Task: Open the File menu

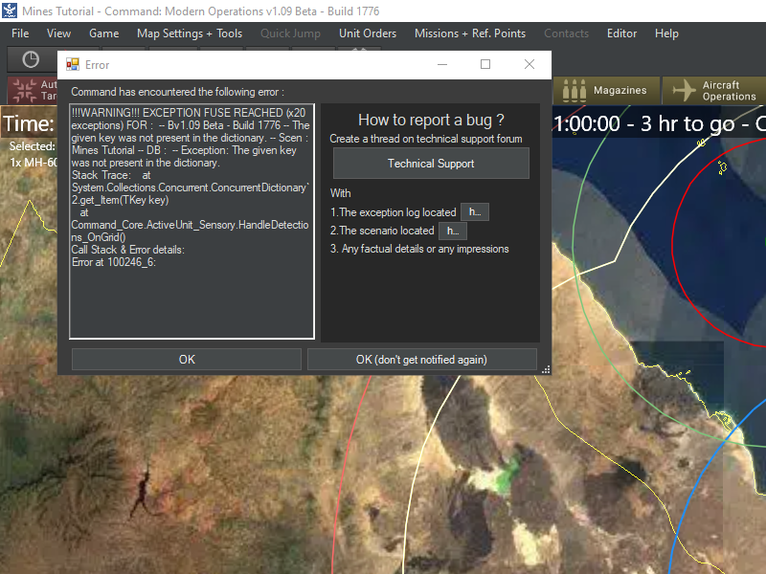Action: click(19, 33)
